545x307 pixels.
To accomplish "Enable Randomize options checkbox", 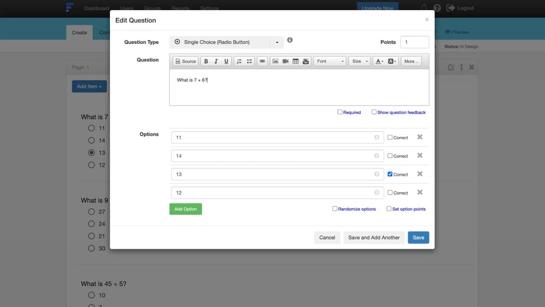I will [335, 208].
